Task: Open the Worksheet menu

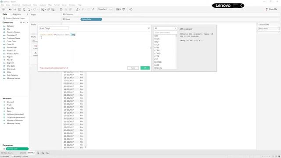Action: [16, 5]
